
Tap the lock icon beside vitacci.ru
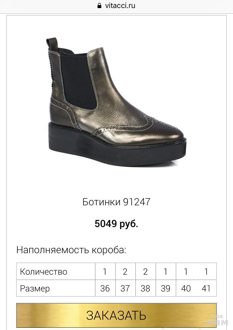tap(100, 6)
